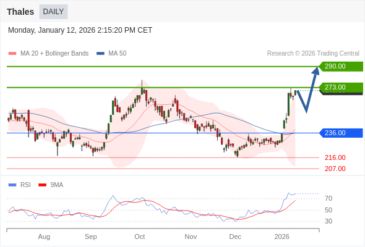This screenshot has width=365, height=247.
Task: Click the RSI 30 axis value
Action: click(x=328, y=221)
